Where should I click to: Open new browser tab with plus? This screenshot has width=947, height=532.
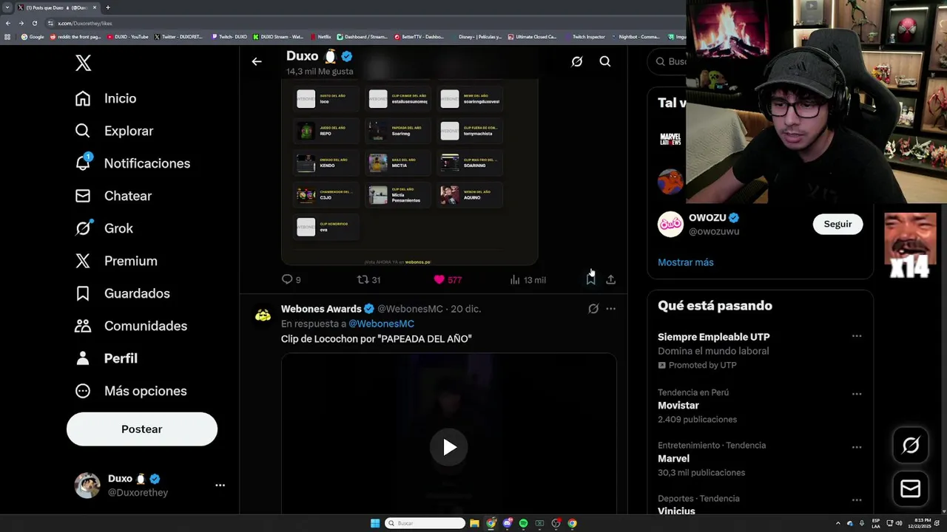pos(107,7)
